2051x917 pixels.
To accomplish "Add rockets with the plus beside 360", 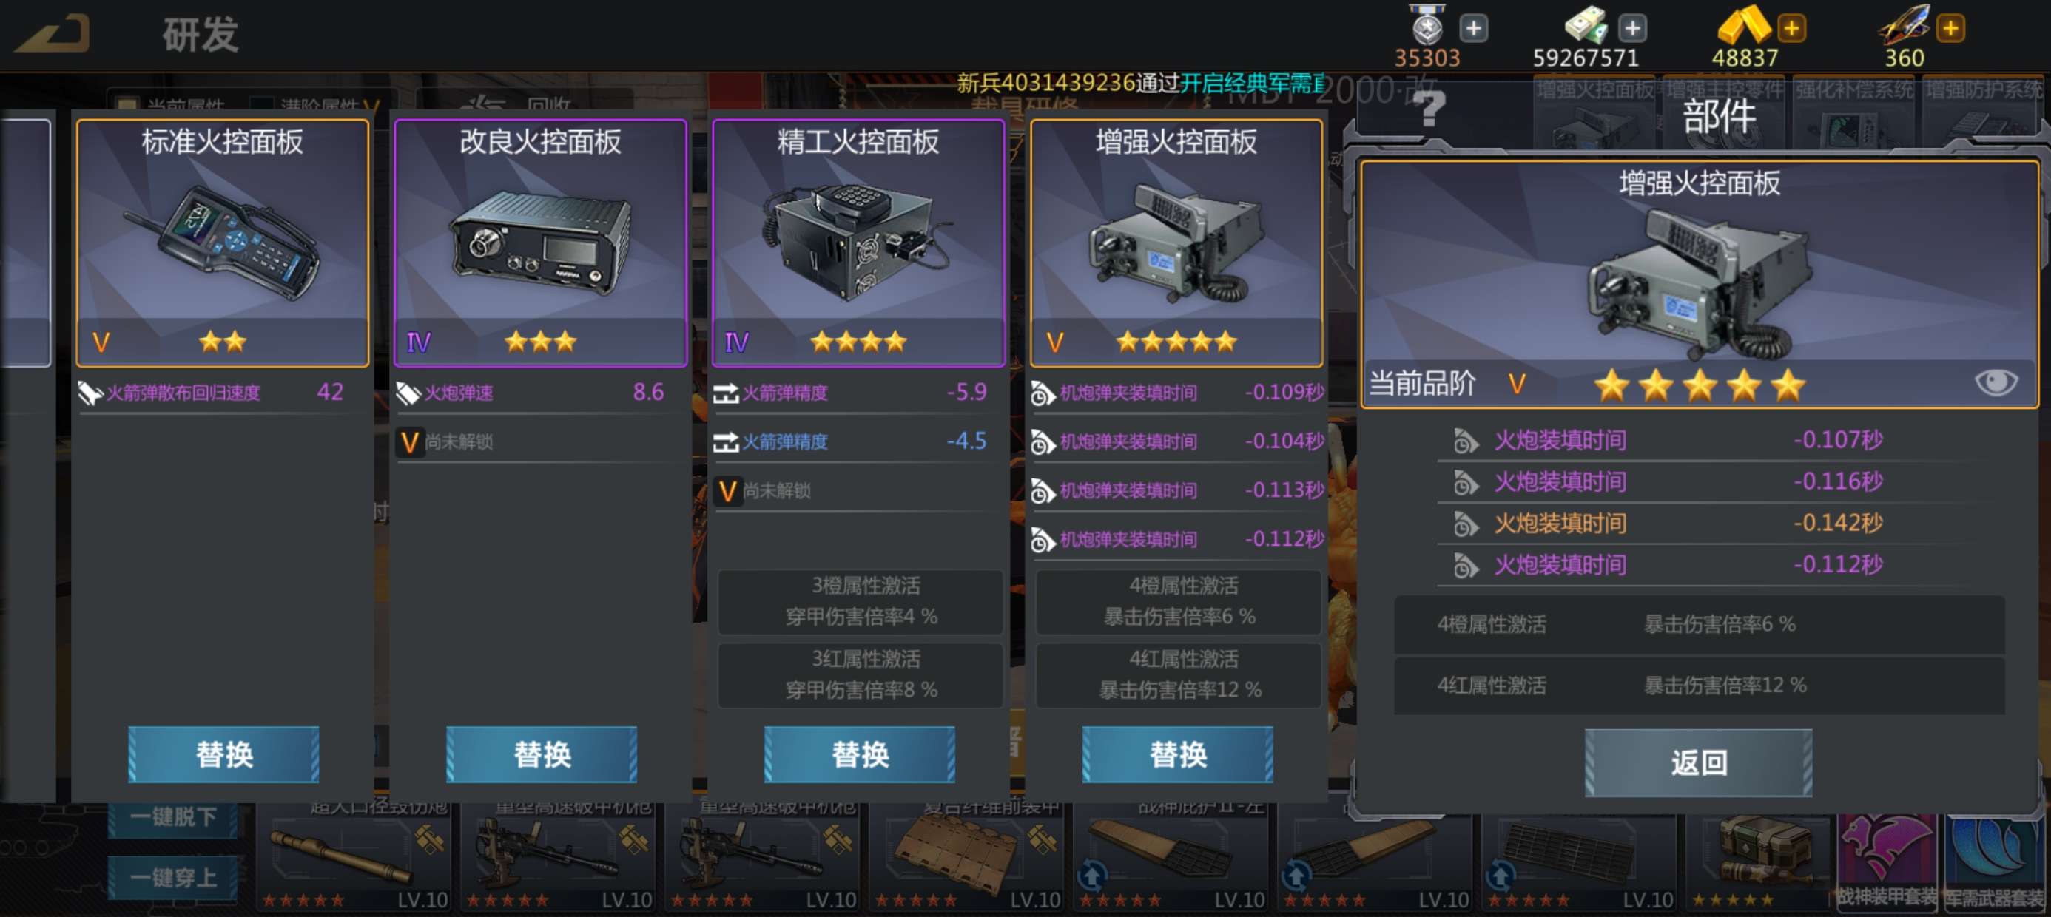I will tap(1950, 29).
